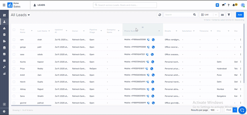The width and height of the screenshot is (247, 115).
Task: Click the blue quick-add plus icon
Action: click(x=217, y=5)
